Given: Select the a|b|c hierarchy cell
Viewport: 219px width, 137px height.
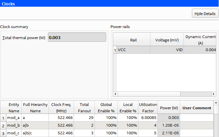Looking at the screenshot, I should tap(35, 133).
